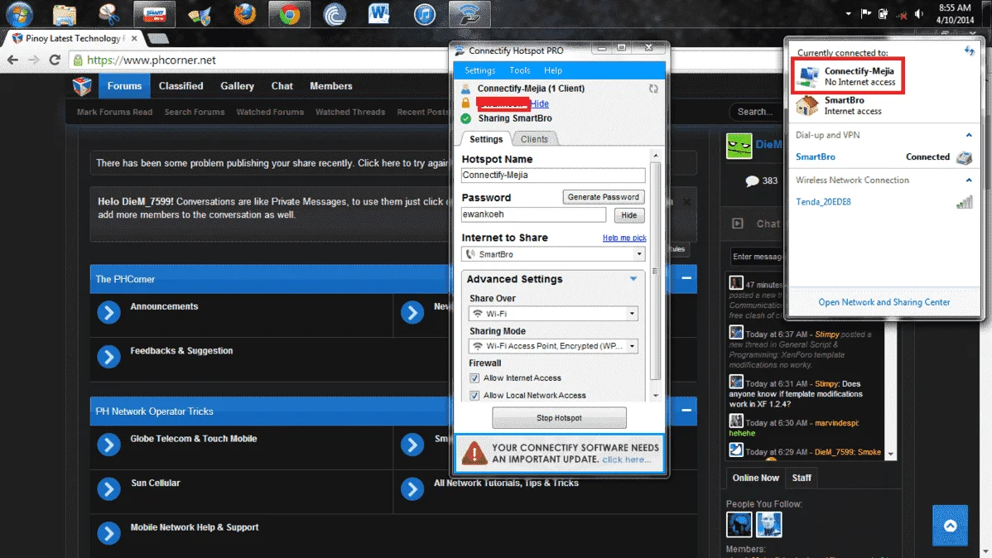Click the green Sharing SmartBro check icon
This screenshot has height=558, width=992.
pyautogui.click(x=466, y=118)
